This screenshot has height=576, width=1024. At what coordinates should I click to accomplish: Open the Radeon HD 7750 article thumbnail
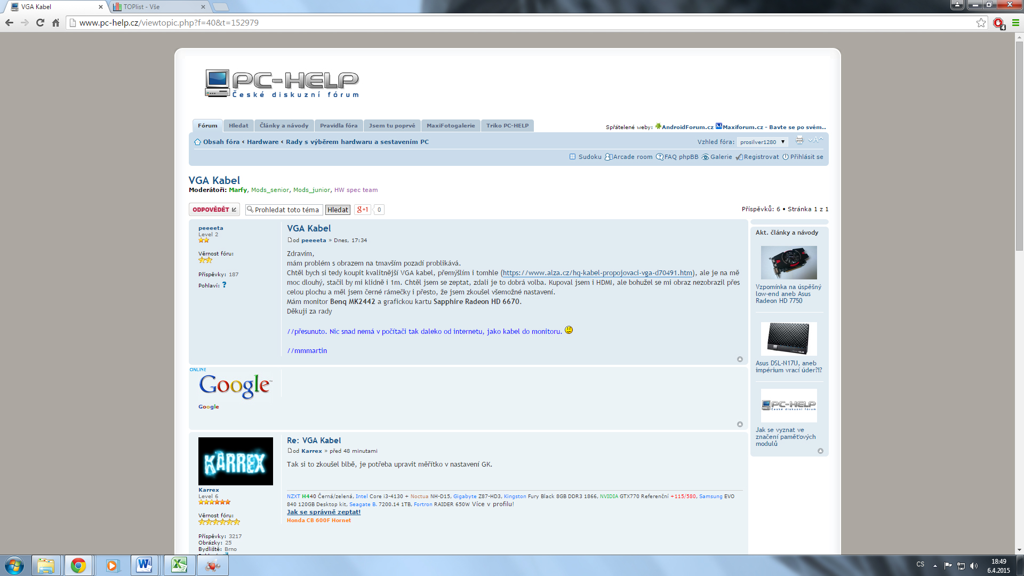coord(789,262)
